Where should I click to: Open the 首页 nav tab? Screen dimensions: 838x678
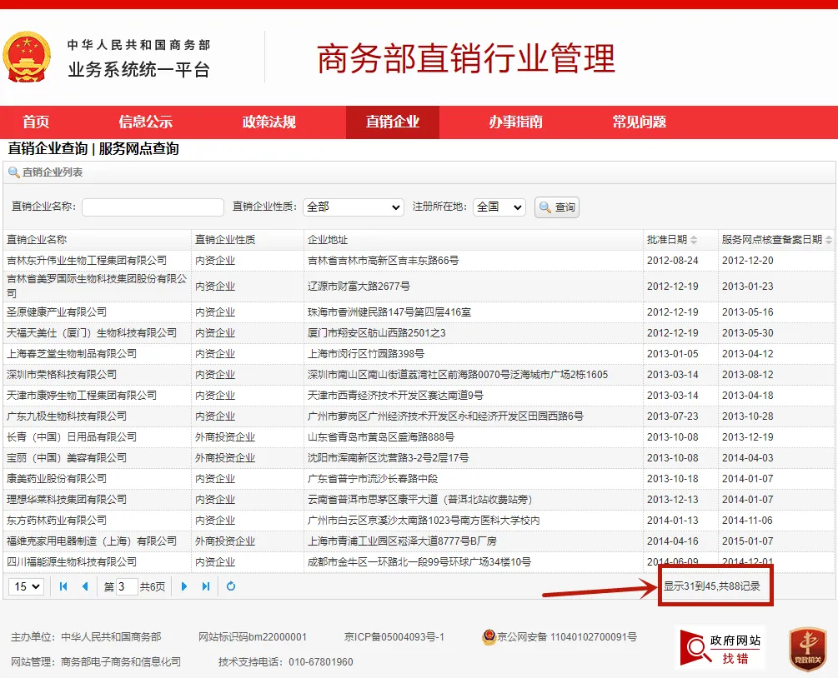[x=36, y=122]
